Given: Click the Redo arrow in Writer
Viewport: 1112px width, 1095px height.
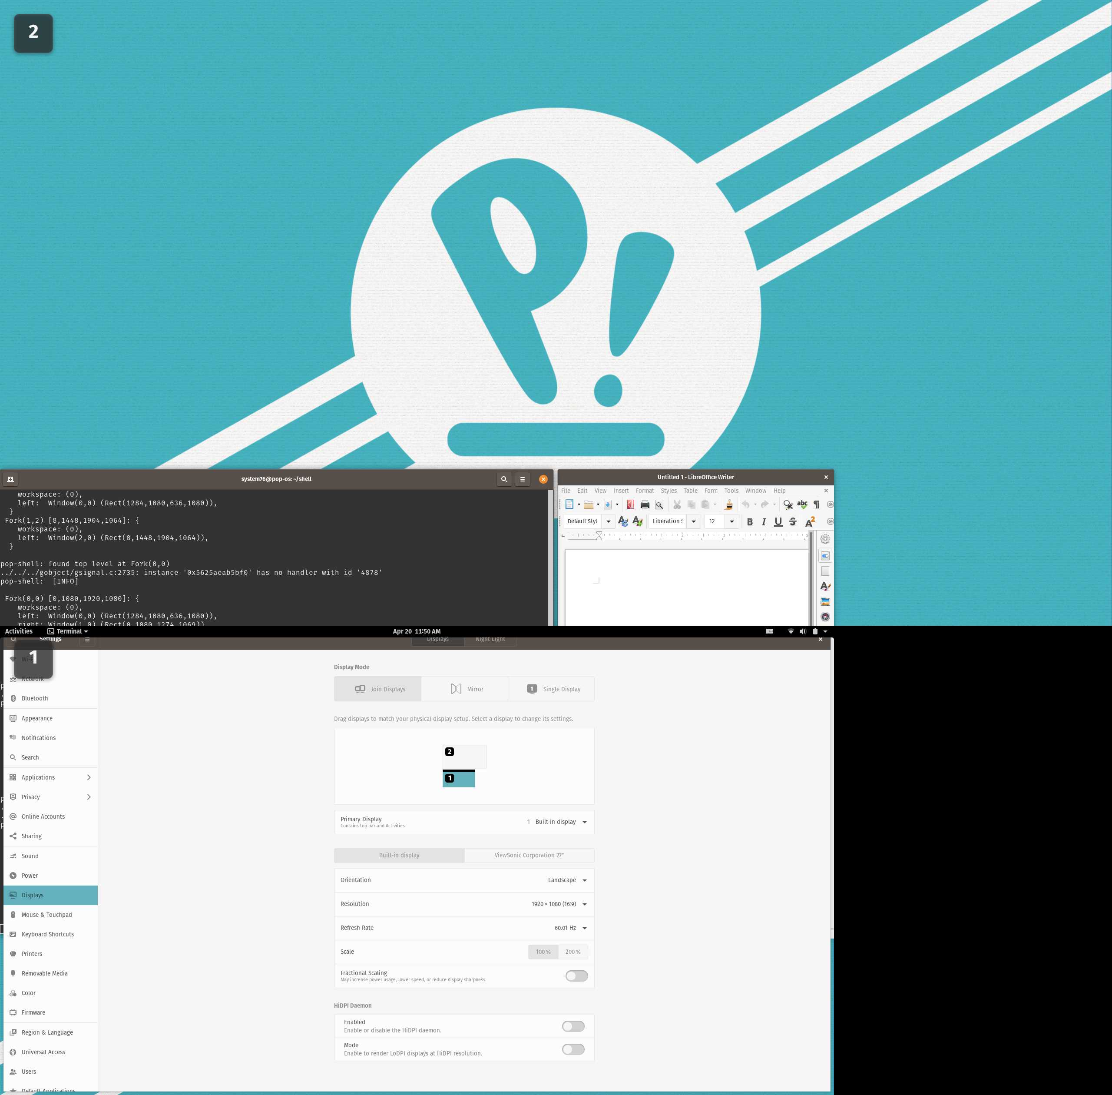Looking at the screenshot, I should click(764, 504).
